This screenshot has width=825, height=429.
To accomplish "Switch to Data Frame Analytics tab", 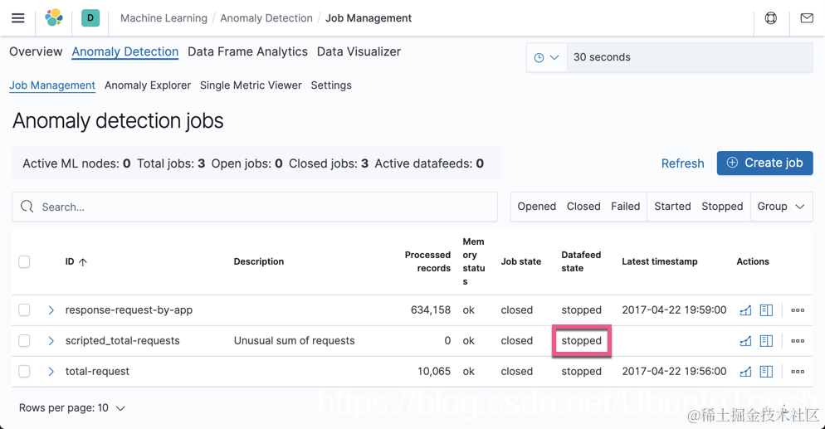I will click(247, 51).
